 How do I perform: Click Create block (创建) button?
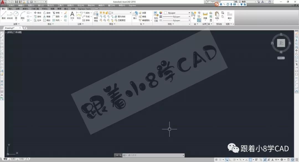pos(143,13)
